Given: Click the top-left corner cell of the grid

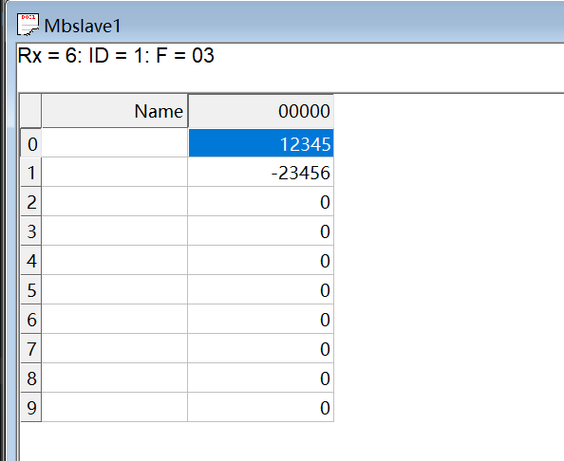Looking at the screenshot, I should coord(31,111).
